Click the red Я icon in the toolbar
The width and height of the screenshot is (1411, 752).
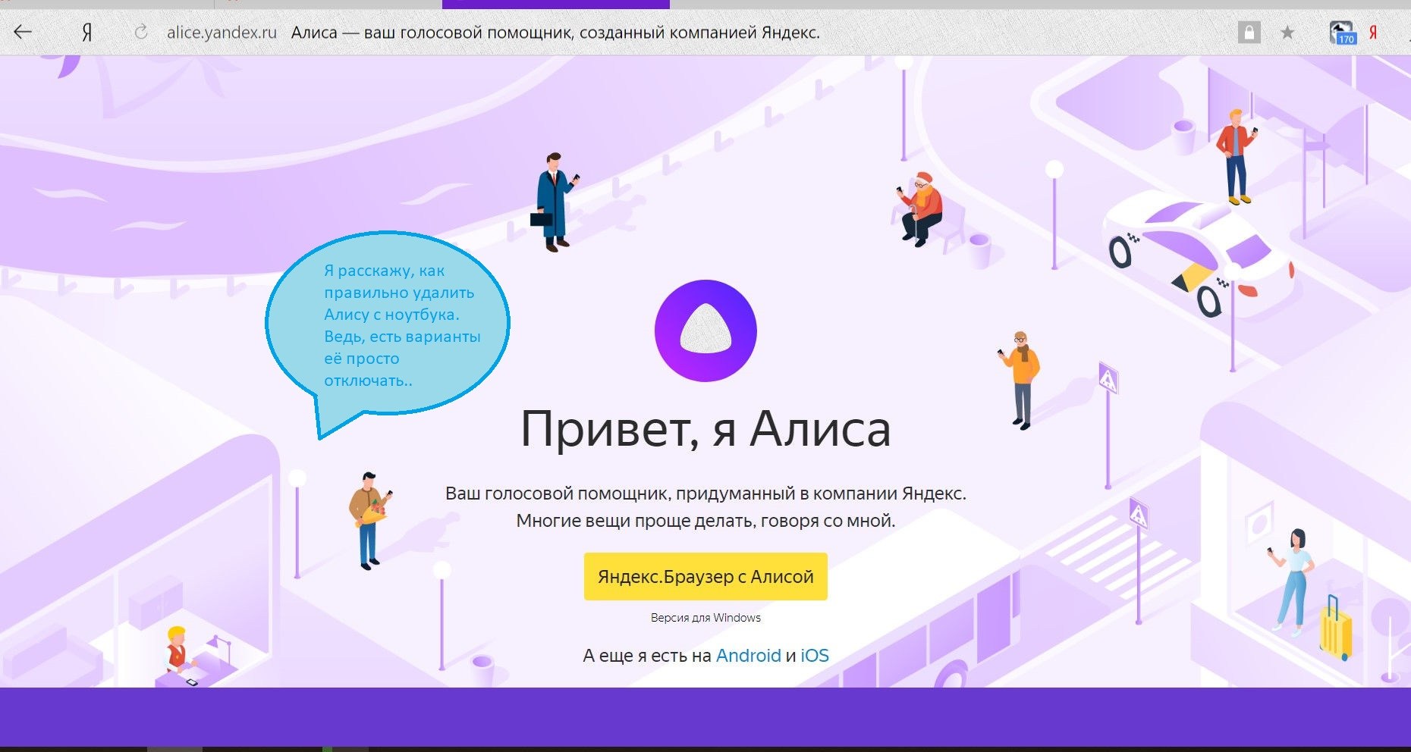point(1373,33)
